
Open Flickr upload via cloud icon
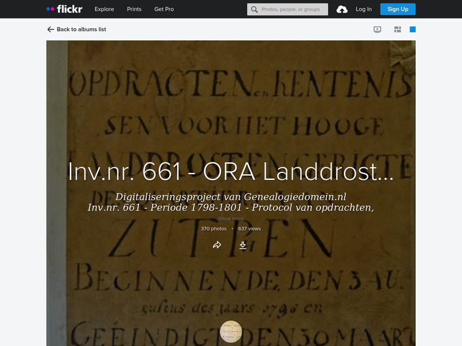tap(342, 9)
